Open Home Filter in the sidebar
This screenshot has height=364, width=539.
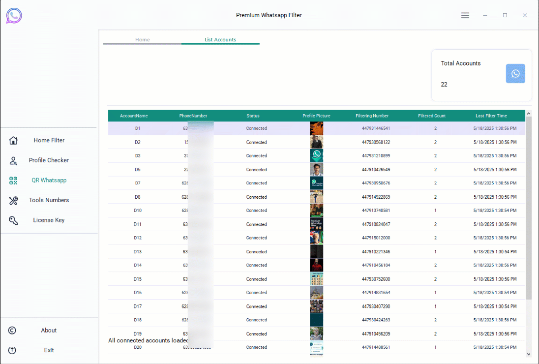(49, 140)
